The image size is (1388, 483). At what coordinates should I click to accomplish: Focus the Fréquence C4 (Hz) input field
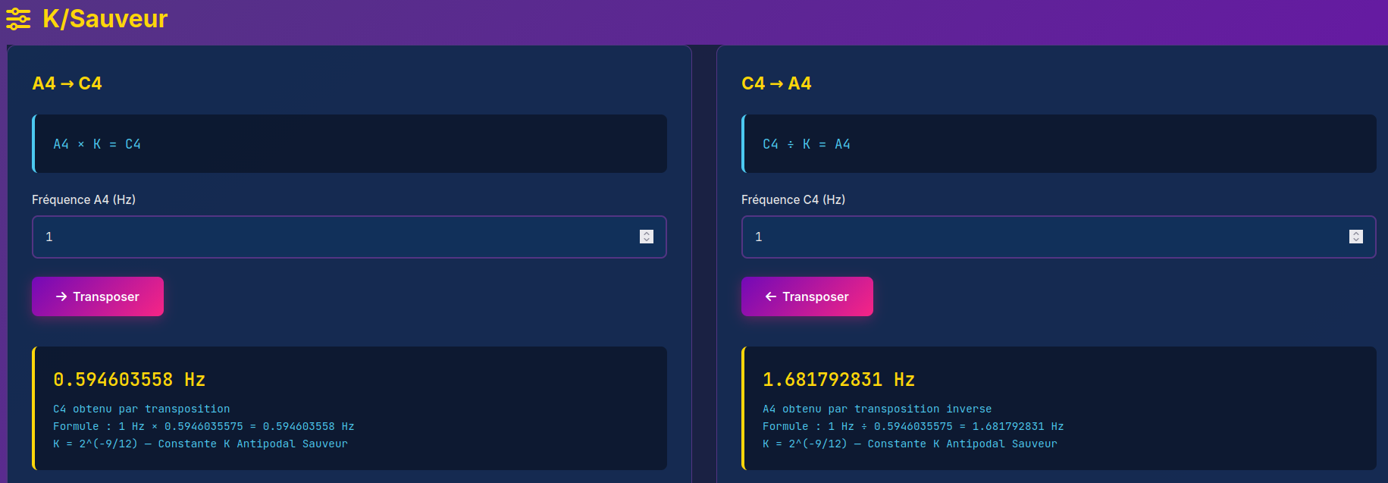(1059, 237)
